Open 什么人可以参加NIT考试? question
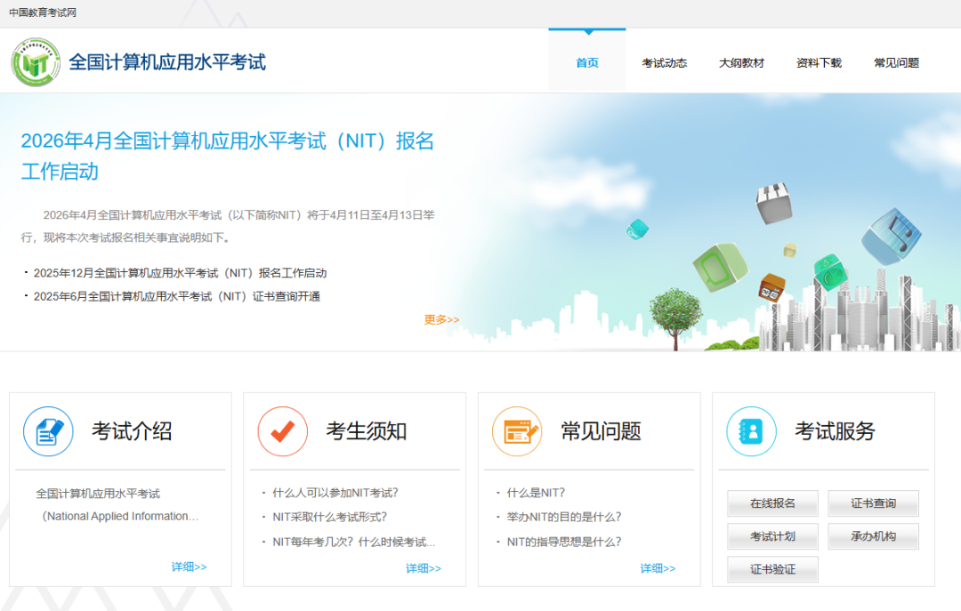 click(x=335, y=493)
